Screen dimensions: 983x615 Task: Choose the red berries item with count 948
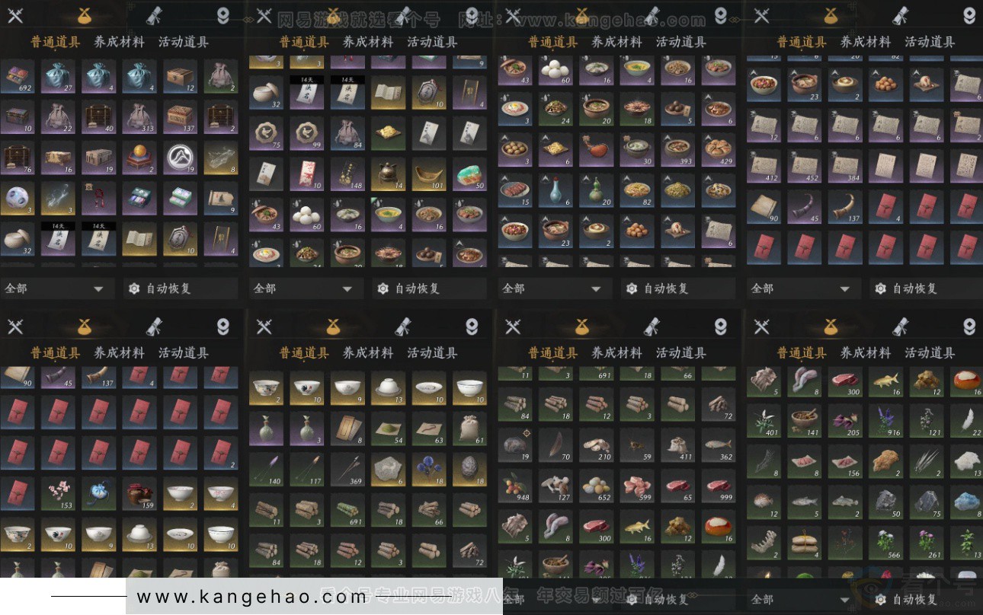[515, 485]
